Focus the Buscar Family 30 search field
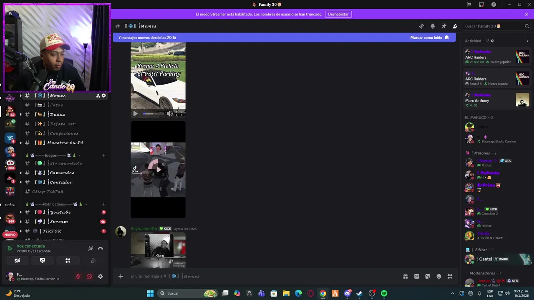The height and width of the screenshot is (300, 534). click(497, 26)
